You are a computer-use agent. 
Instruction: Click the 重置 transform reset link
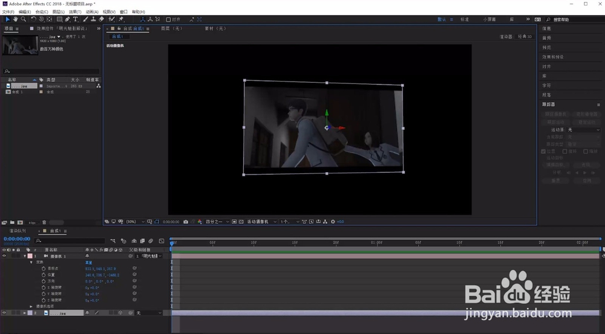click(88, 262)
